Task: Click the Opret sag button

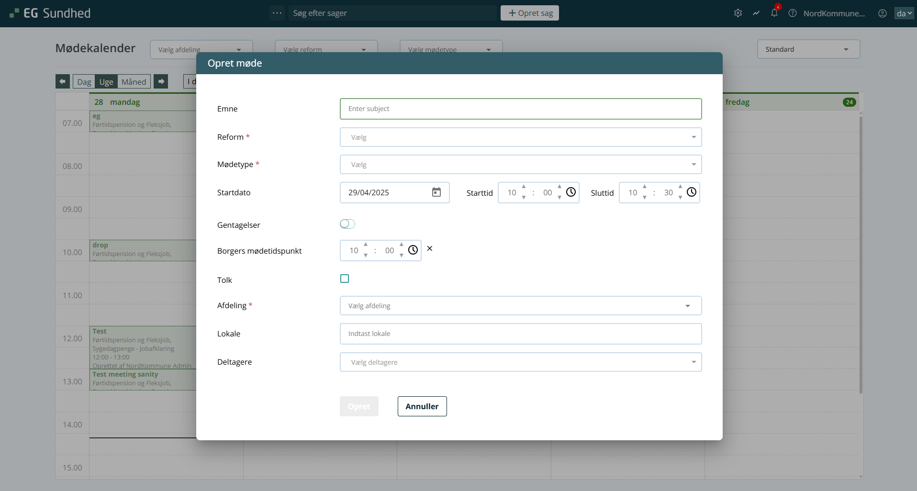Action: (x=529, y=13)
